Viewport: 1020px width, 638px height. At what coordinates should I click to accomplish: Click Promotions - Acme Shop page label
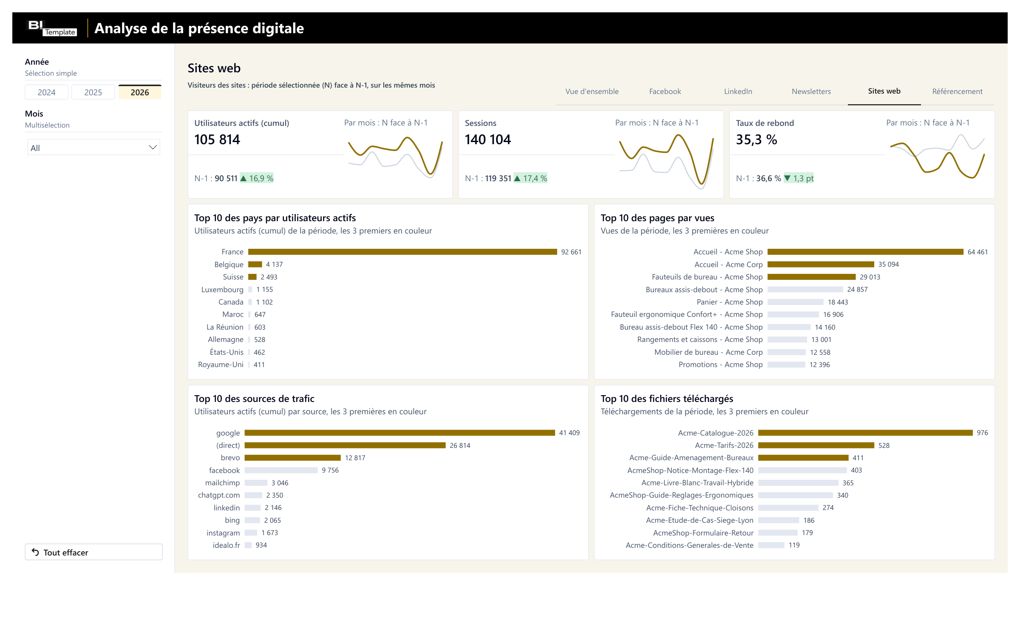721,365
